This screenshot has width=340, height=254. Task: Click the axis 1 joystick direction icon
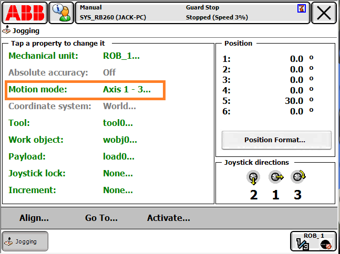coord(275,178)
